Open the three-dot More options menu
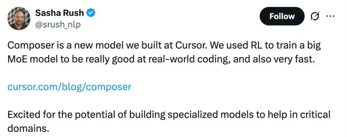The image size is (347, 137). pos(330,16)
